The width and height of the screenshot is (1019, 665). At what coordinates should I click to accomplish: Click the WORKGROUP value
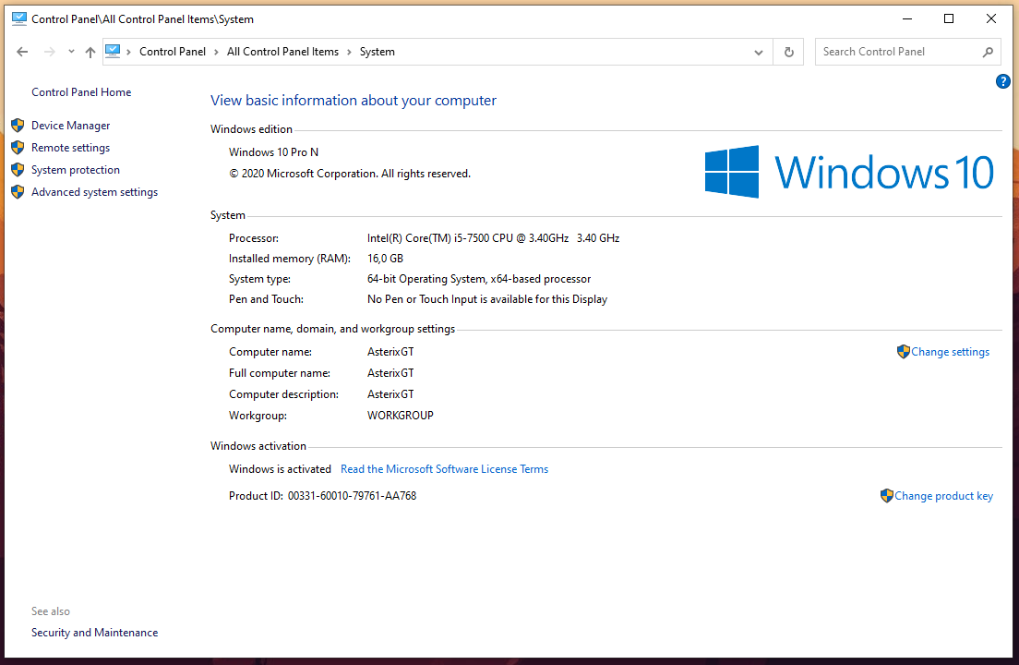point(401,416)
